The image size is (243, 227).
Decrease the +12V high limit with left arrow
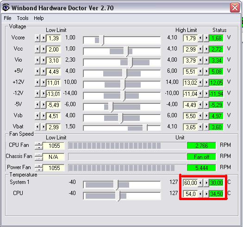[200, 82]
